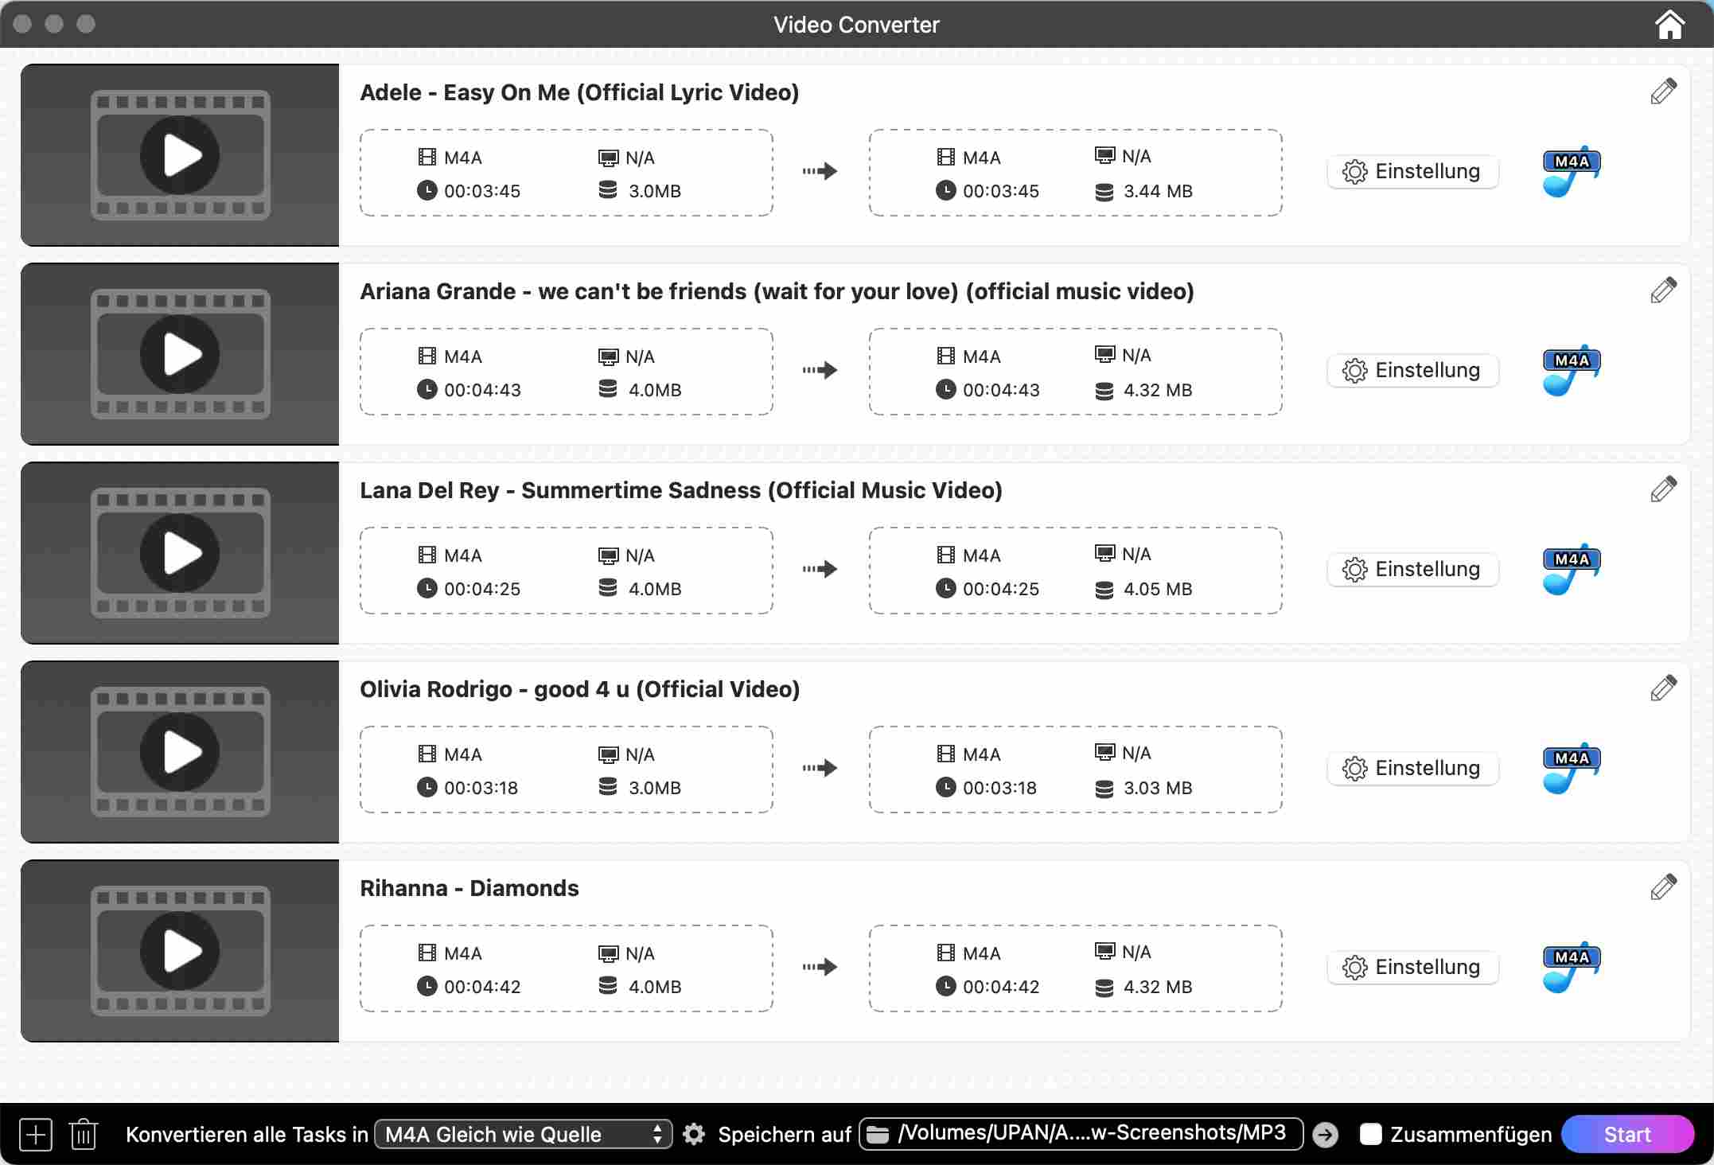
Task: Click the pencil edit icon for Adele track
Action: pos(1663,92)
